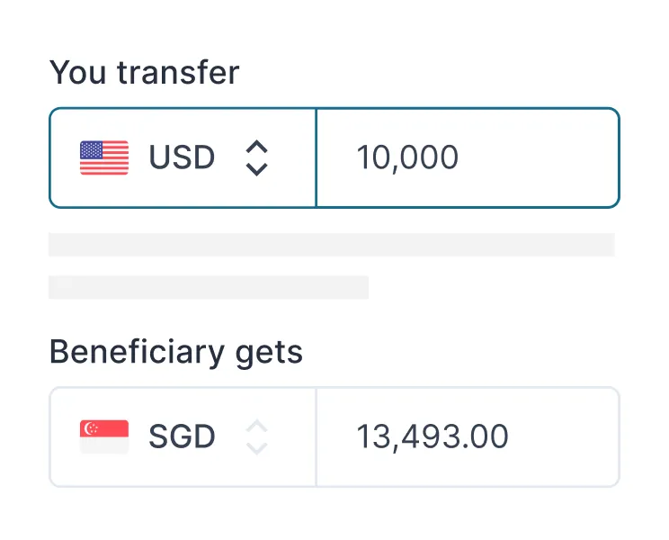669x540 pixels.
Task: Focus the 10,000 transfer amount field
Action: coord(407,157)
